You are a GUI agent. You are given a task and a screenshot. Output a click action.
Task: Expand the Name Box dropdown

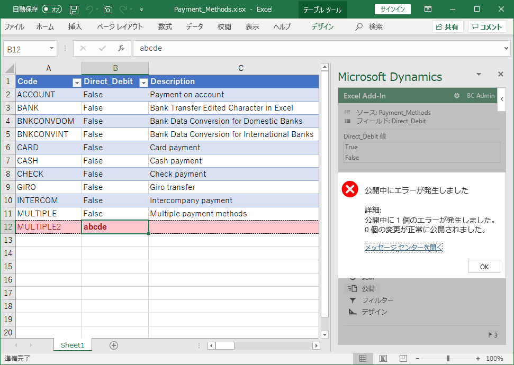(x=52, y=49)
